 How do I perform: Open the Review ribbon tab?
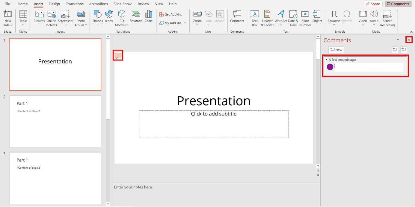[143, 4]
